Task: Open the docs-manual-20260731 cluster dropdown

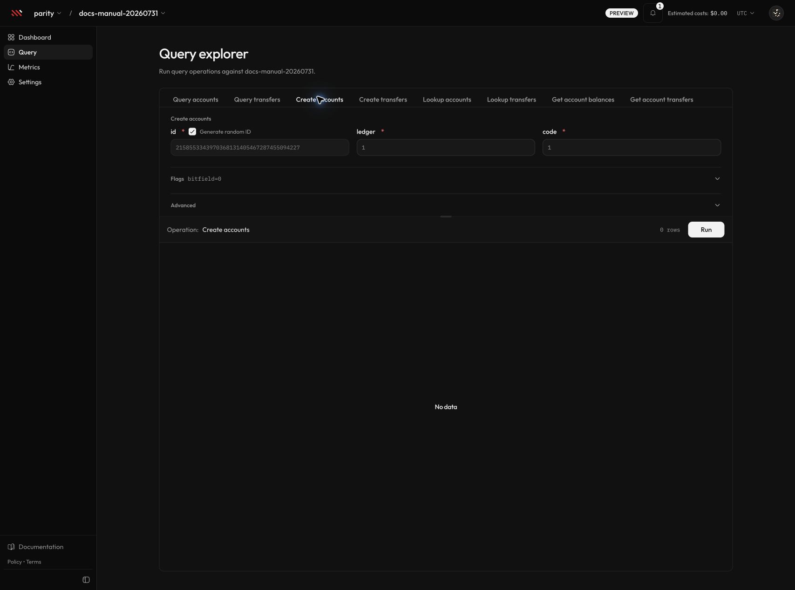Action: pos(122,13)
